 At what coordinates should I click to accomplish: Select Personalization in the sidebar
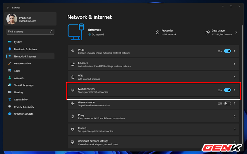click(30, 63)
